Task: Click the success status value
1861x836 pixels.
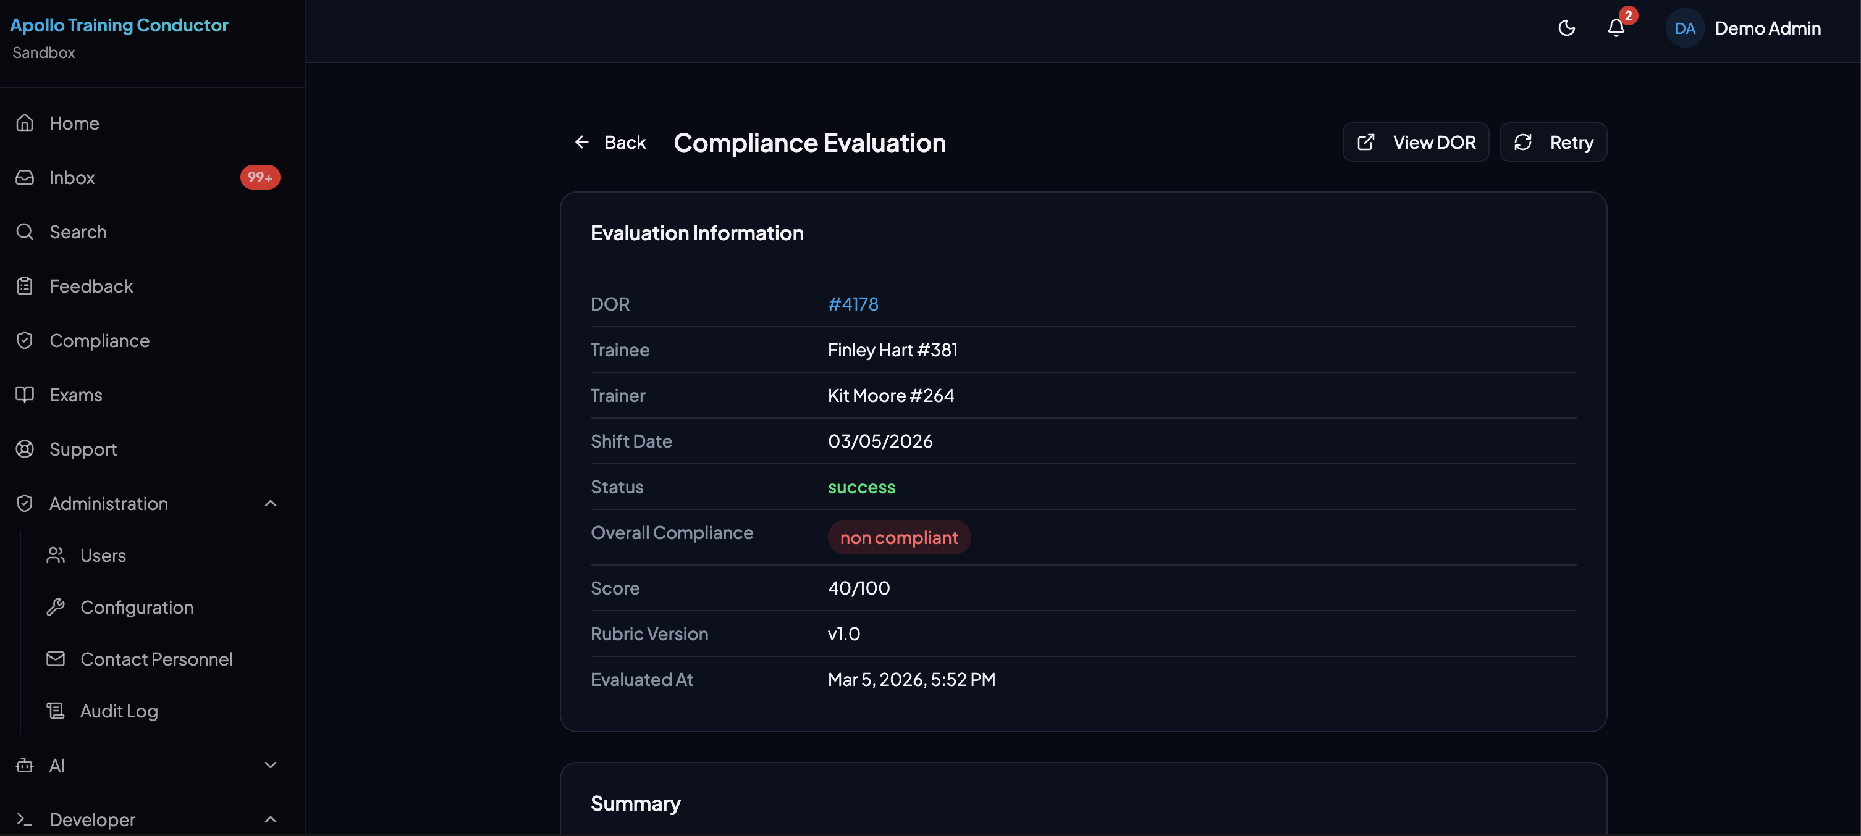Action: (x=861, y=487)
